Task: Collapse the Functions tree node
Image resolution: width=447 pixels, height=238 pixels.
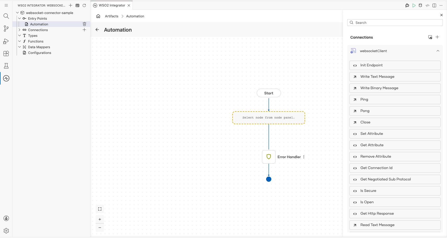Action: pos(19,41)
